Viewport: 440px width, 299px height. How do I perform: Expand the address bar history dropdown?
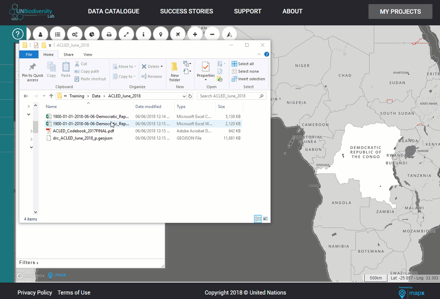(x=184, y=96)
